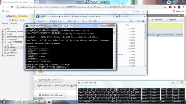Open the Chrome profile avatar
Image resolution: width=186 pixels, height=104 pixels.
[x=179, y=7]
